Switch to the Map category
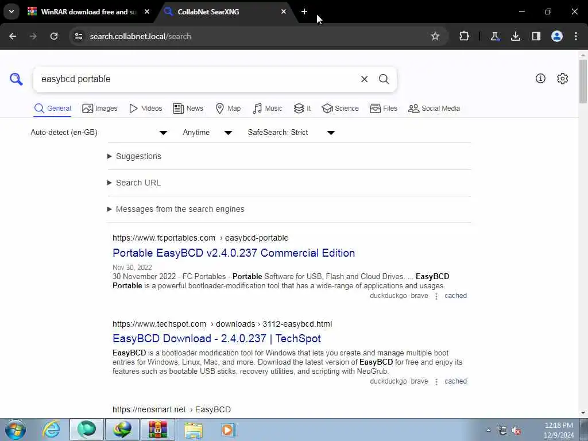Image resolution: width=588 pixels, height=441 pixels. 228,109
